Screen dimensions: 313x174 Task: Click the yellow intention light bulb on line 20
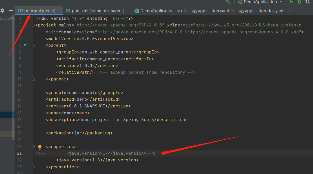(x=40, y=147)
